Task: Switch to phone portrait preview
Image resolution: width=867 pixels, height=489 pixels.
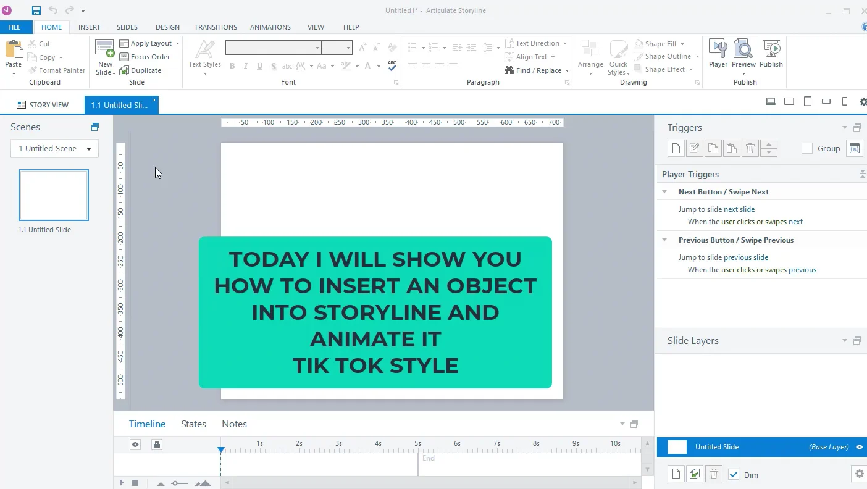Action: (x=845, y=102)
